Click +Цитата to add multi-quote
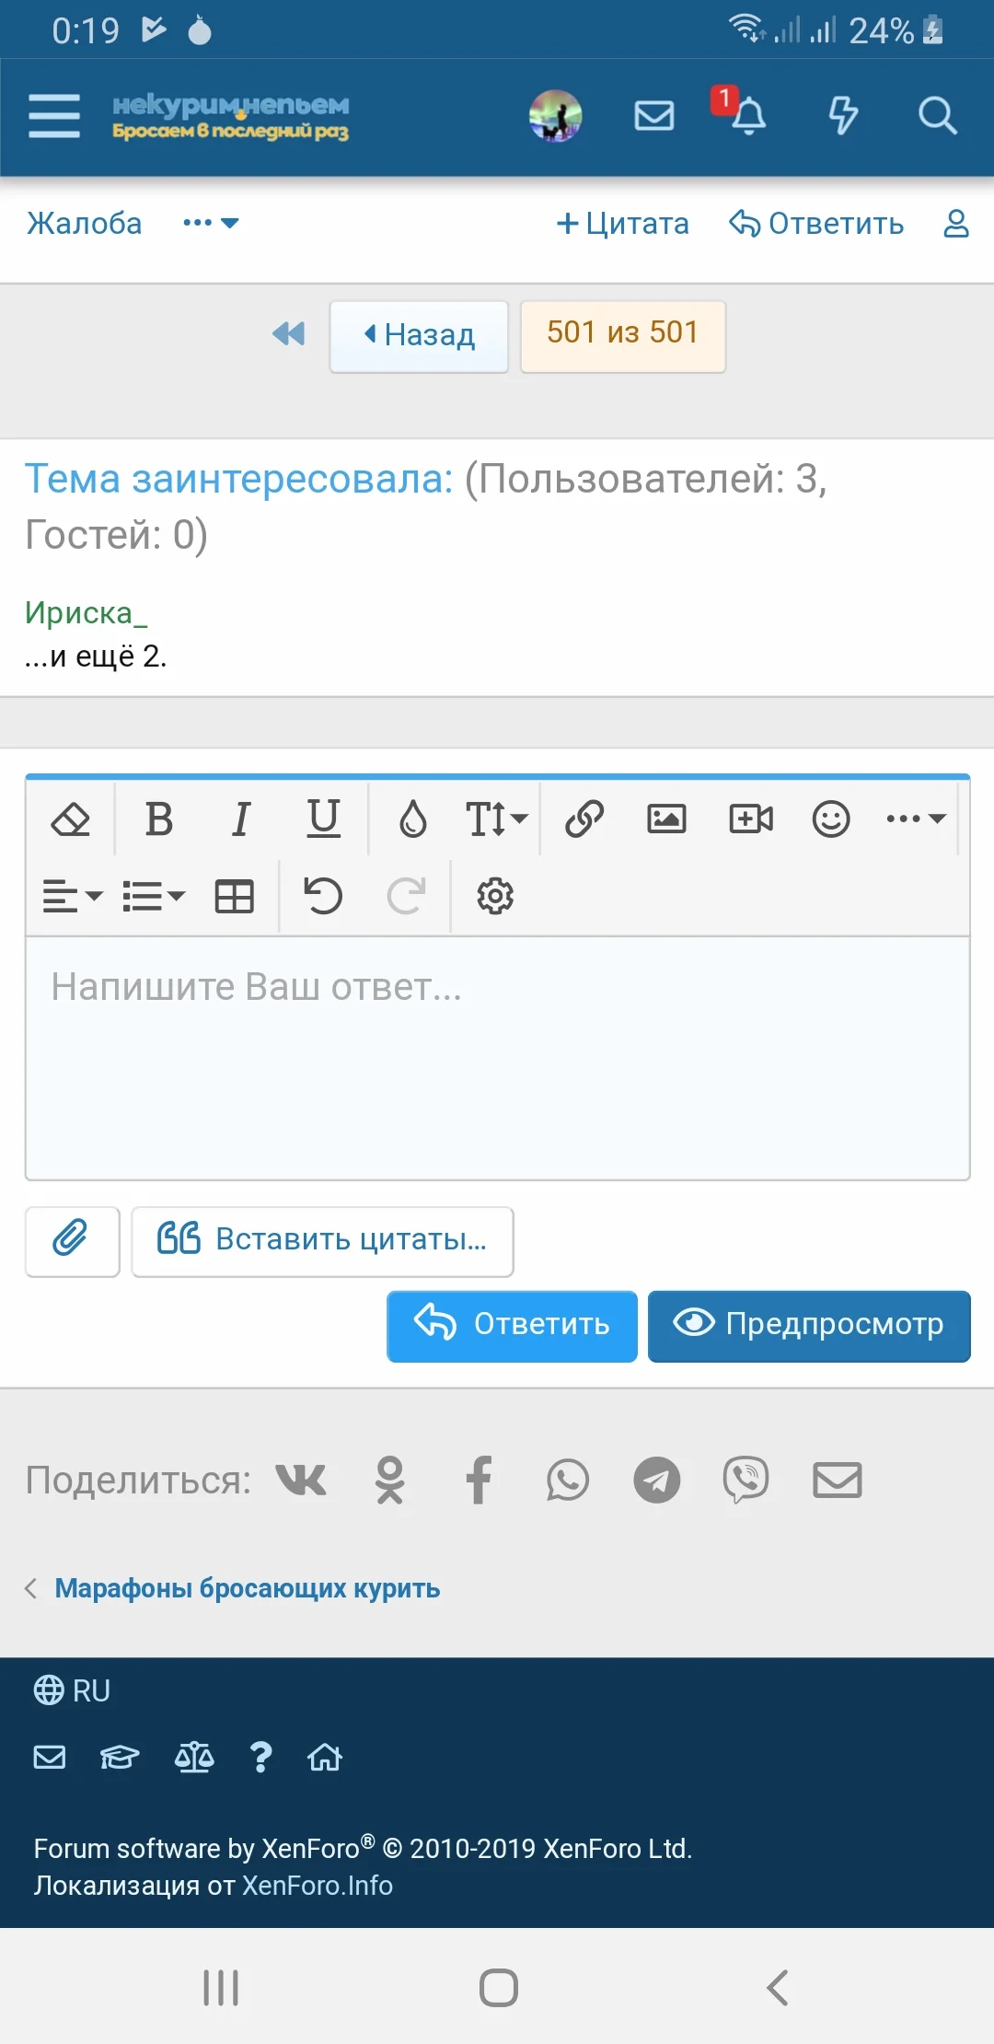 623,224
